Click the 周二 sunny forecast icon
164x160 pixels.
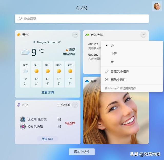(36, 71)
